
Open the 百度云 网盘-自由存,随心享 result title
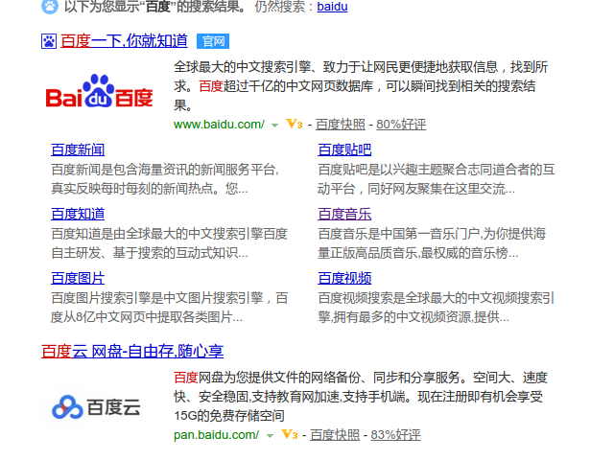click(132, 352)
